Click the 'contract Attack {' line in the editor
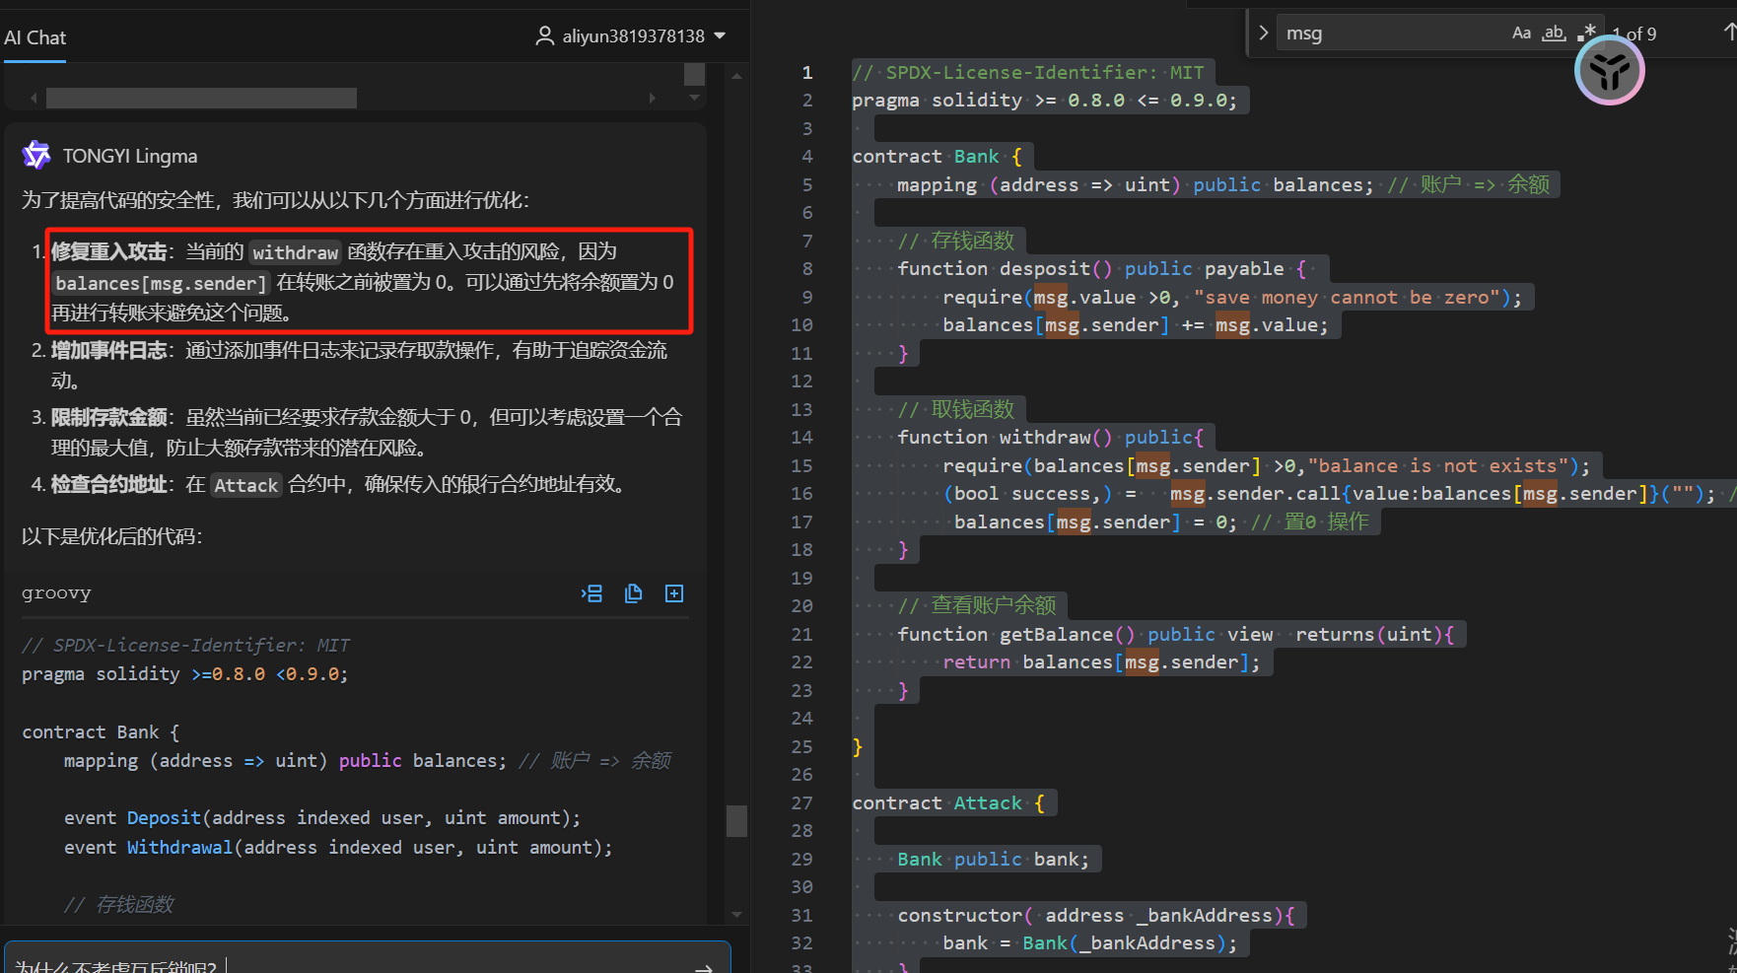Image resolution: width=1737 pixels, height=973 pixels. [x=948, y=802]
